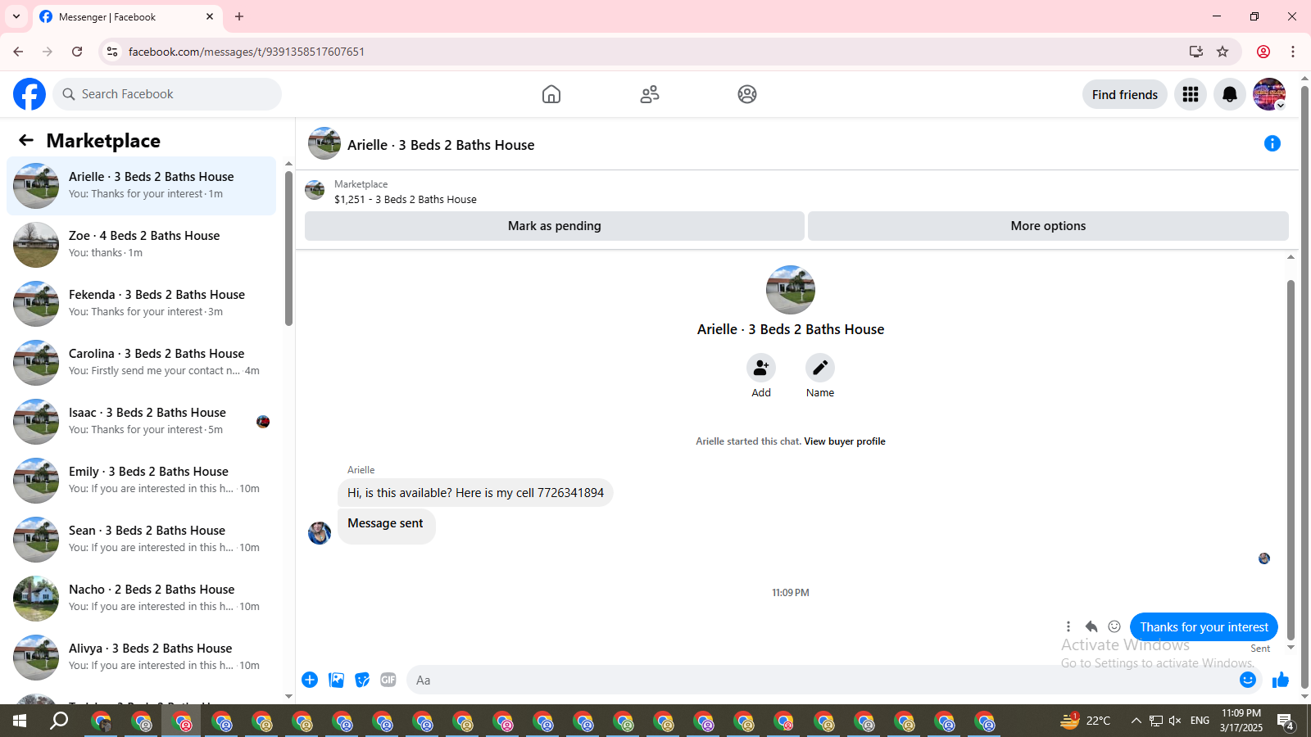
Task: Reply to 'Thanks for your interest' message
Action: coord(1091,626)
